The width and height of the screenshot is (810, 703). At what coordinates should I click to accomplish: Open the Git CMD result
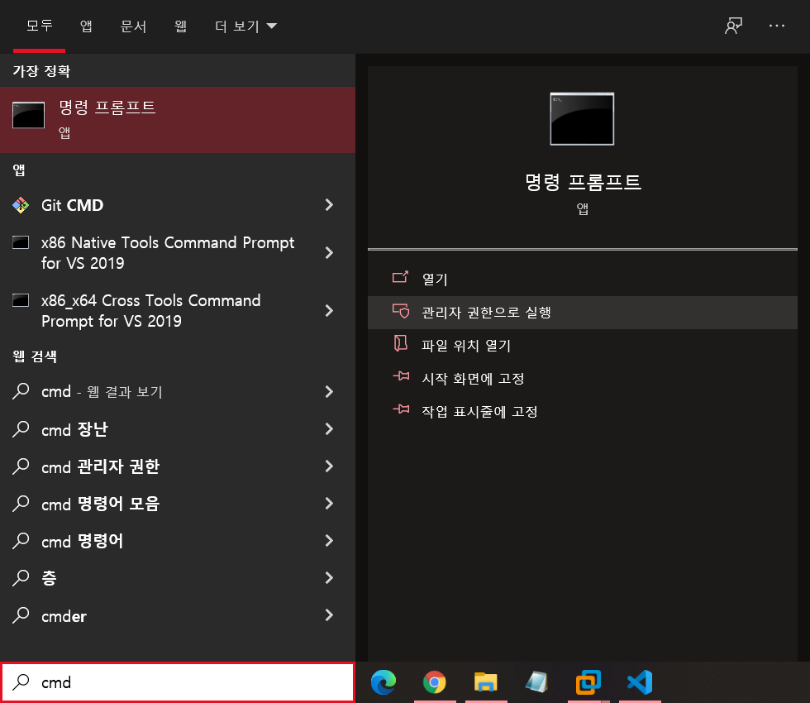177,205
